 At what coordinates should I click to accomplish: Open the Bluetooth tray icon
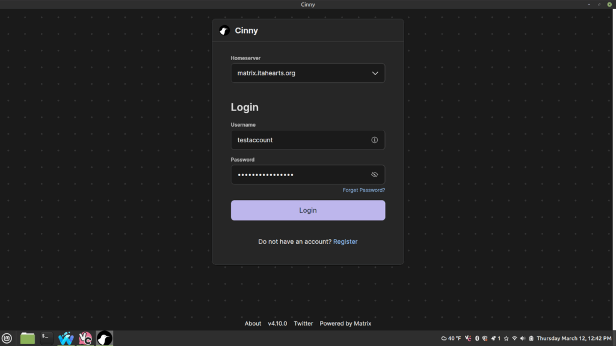point(476,338)
